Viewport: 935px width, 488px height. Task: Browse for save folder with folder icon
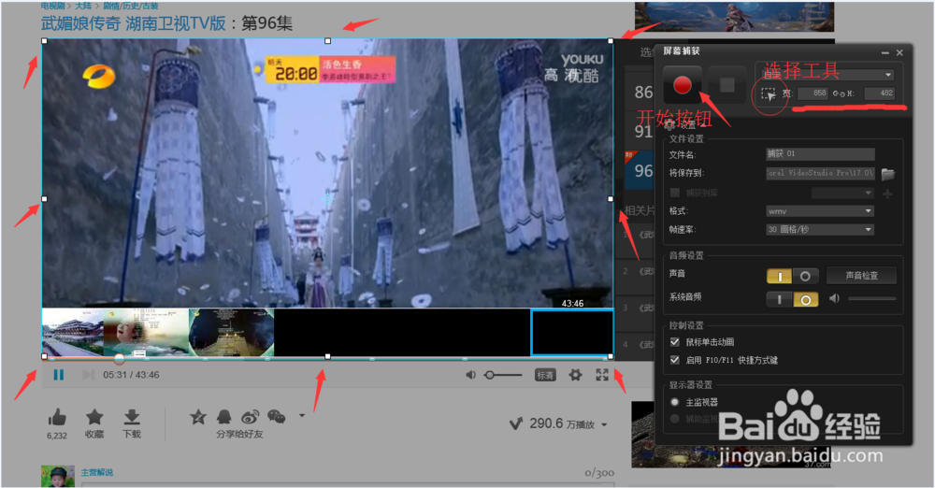tap(888, 174)
